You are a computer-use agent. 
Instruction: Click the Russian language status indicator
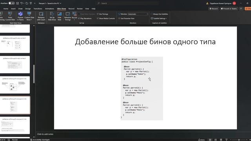pyautogui.click(x=15, y=140)
